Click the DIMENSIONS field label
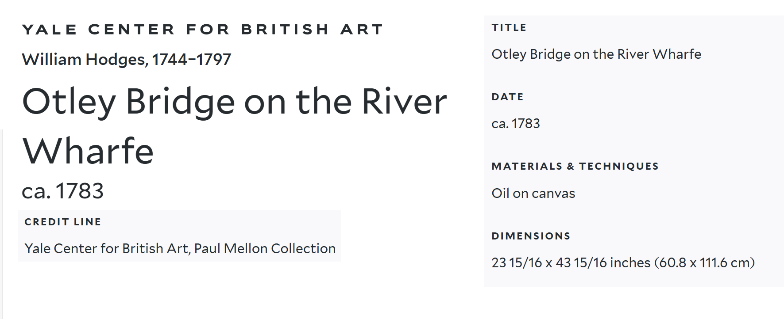Screen dimensions: 784x319 coord(531,236)
